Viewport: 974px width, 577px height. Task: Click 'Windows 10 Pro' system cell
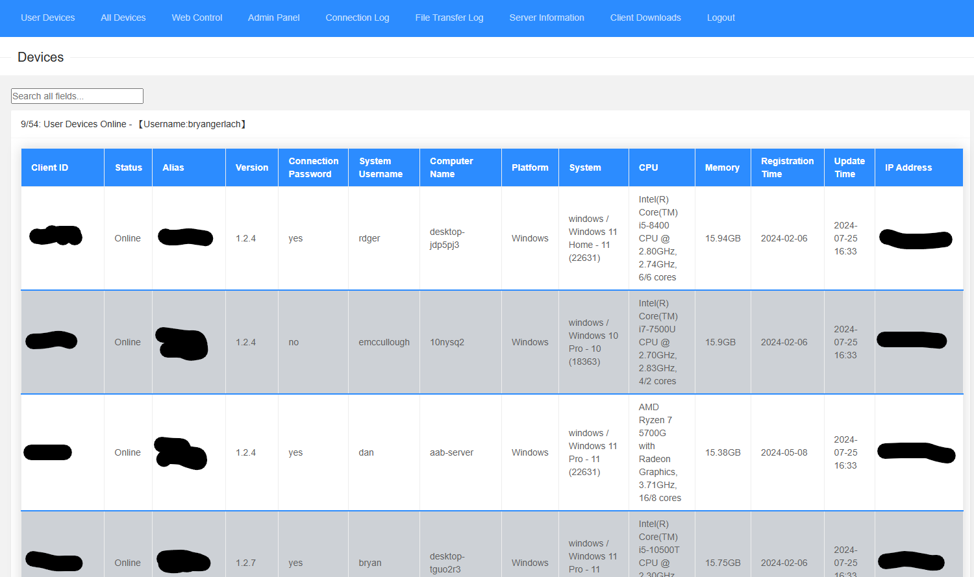pos(593,342)
